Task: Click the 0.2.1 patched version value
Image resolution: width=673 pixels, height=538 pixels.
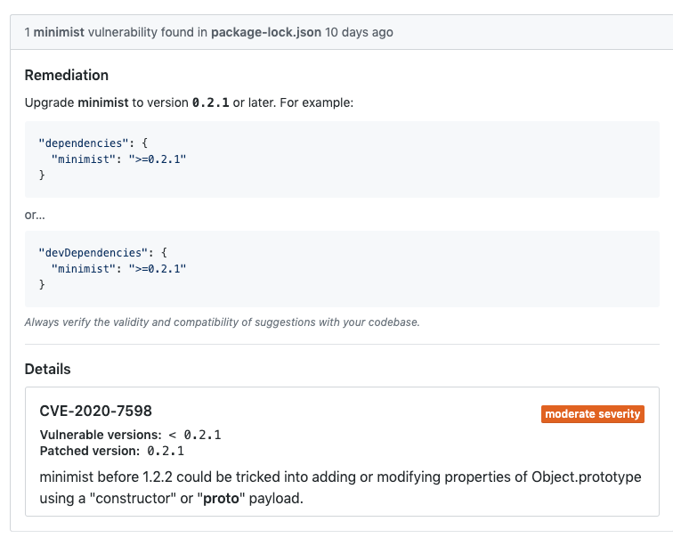Action: 165,451
